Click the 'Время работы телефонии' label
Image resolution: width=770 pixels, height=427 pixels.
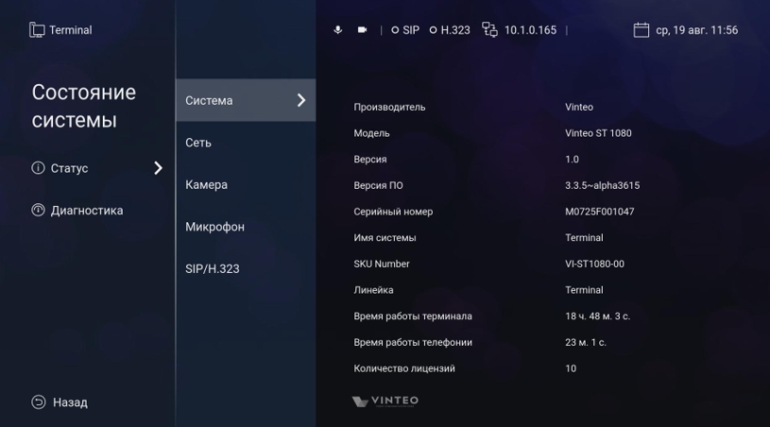tap(413, 342)
